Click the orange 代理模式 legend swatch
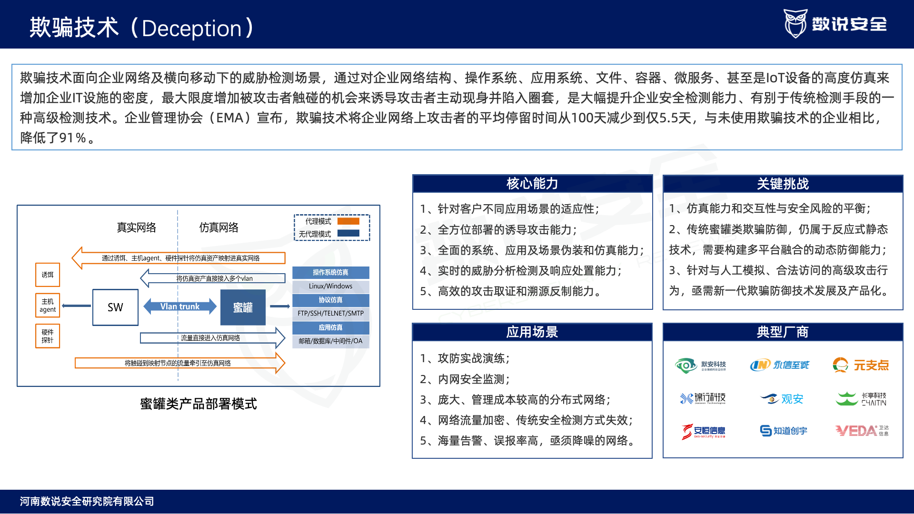This screenshot has width=914, height=514. pos(348,221)
